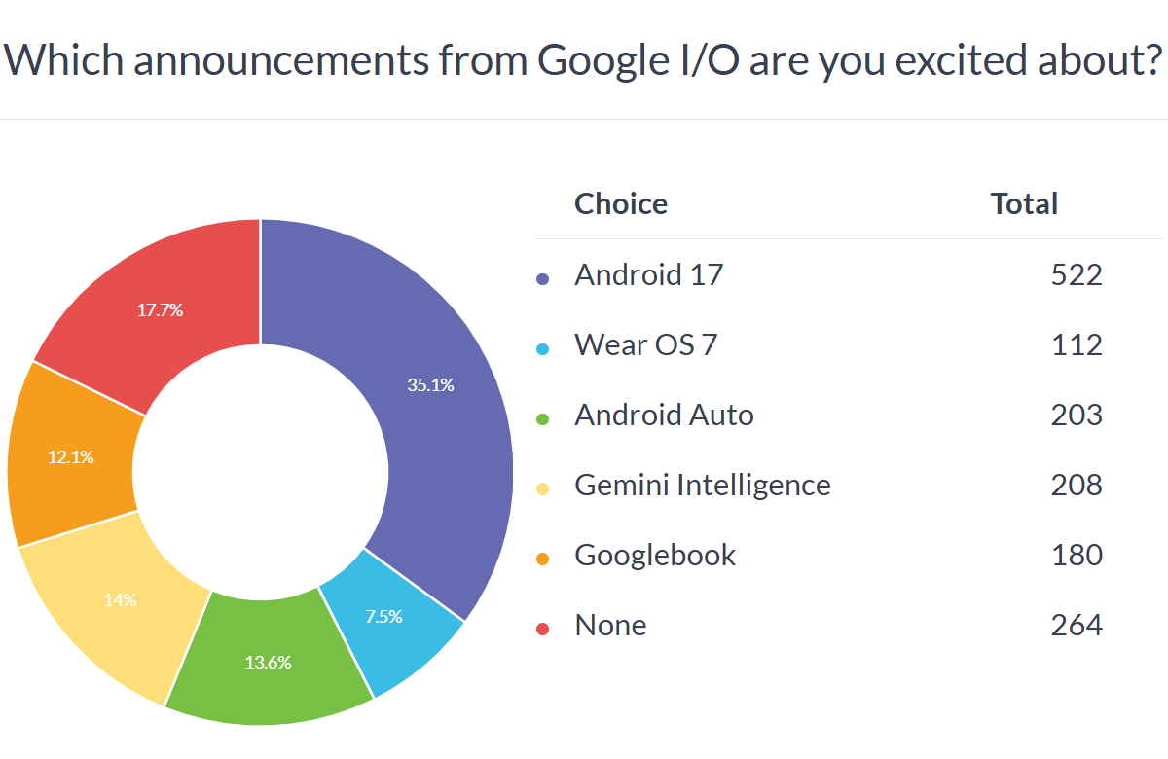The width and height of the screenshot is (1168, 759).
Task: Click the yellow Gemini Intelligence legend dot
Action: [x=543, y=489]
